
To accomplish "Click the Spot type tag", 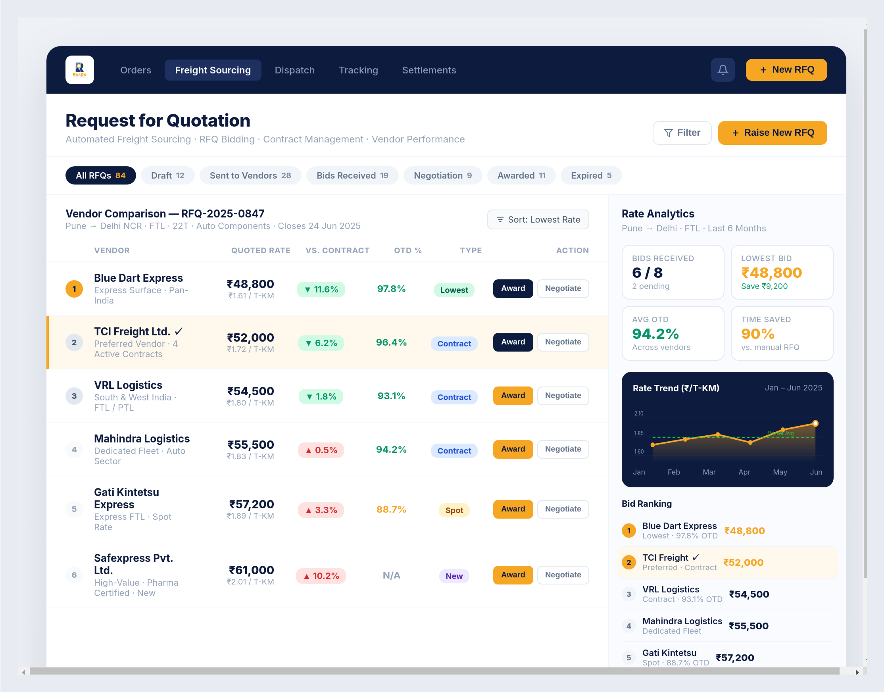I will coord(454,510).
